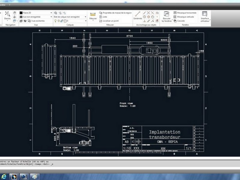The image size is (240, 180).
Task: Activate the Extrémité endpoint snap
Action: click(x=137, y=16)
